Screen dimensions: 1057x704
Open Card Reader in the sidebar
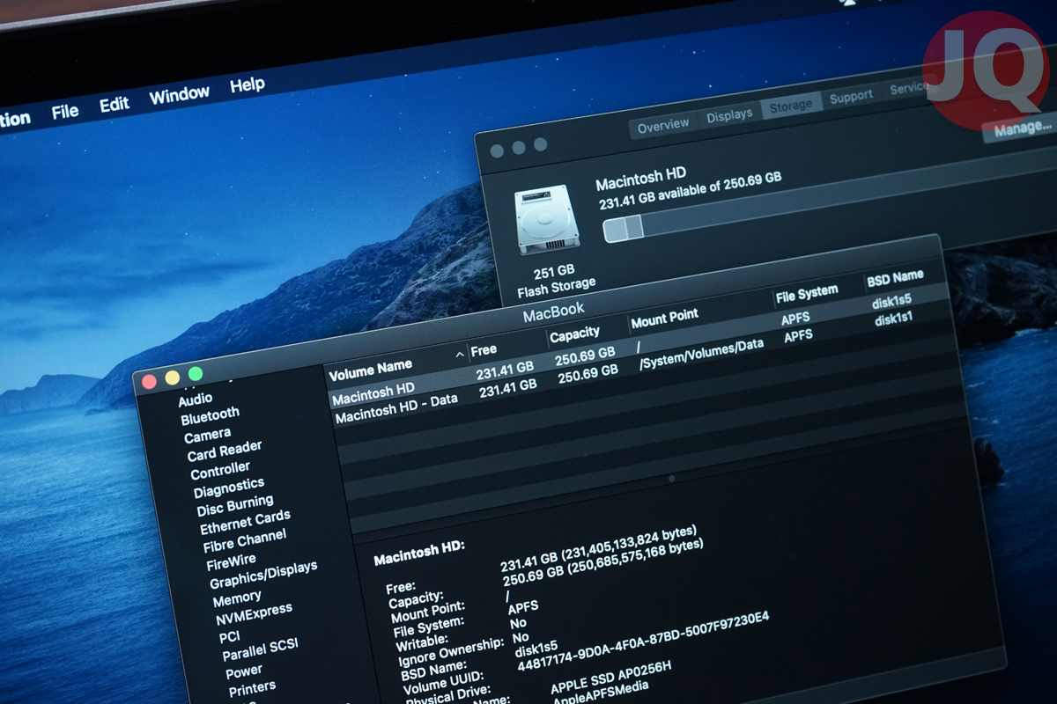225,452
